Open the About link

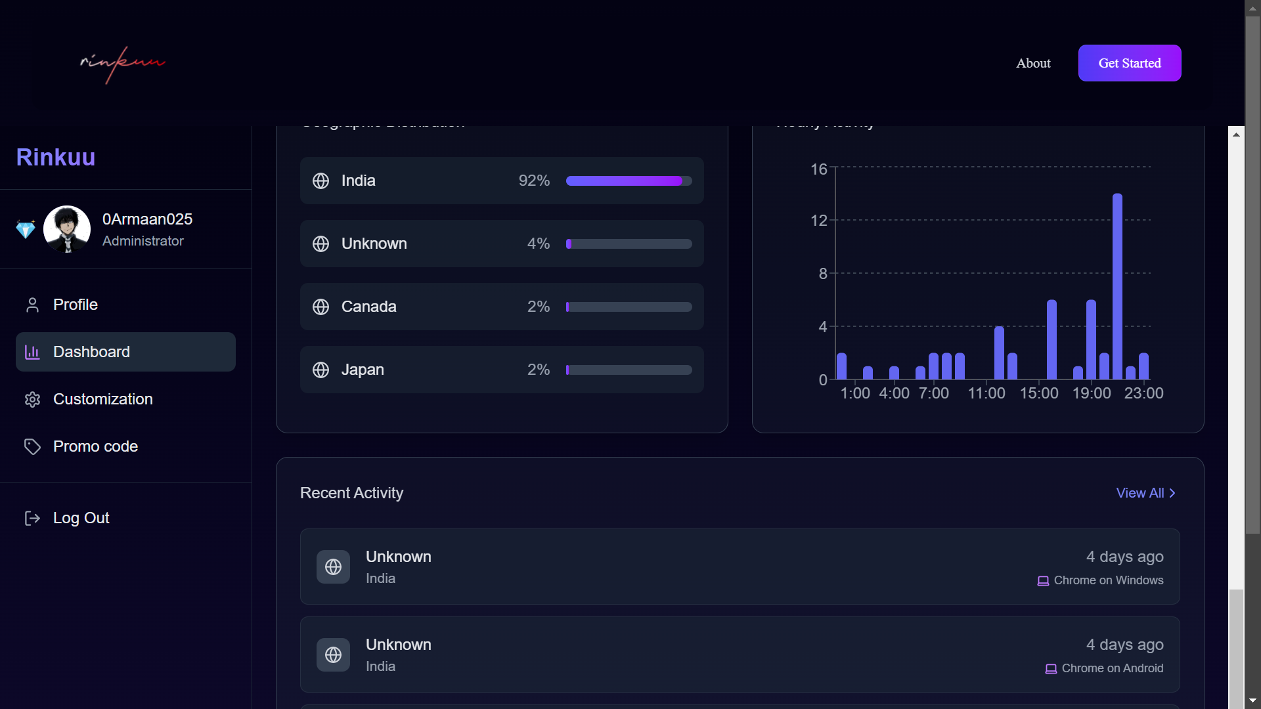[1033, 63]
